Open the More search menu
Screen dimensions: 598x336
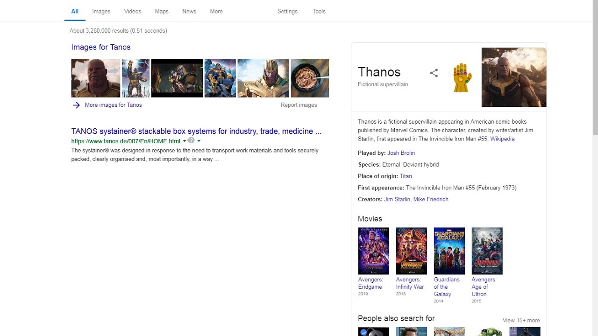[x=216, y=11]
